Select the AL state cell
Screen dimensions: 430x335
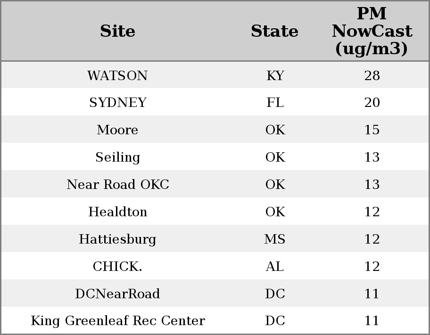point(275,267)
